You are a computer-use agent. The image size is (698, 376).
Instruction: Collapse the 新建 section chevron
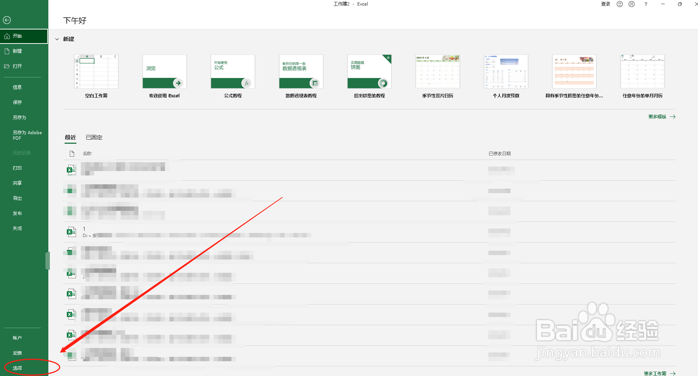coord(57,39)
